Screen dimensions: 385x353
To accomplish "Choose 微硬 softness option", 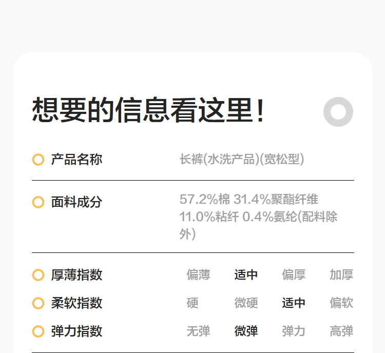I will click(x=246, y=303).
